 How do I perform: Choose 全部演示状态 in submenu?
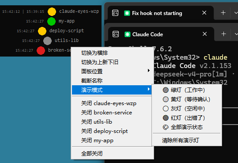pyautogui.click(x=187, y=127)
